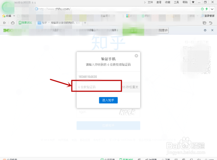This screenshot has width=217, height=160.
Task: Select the 知乎 browser tab
Action: [x=58, y=23]
